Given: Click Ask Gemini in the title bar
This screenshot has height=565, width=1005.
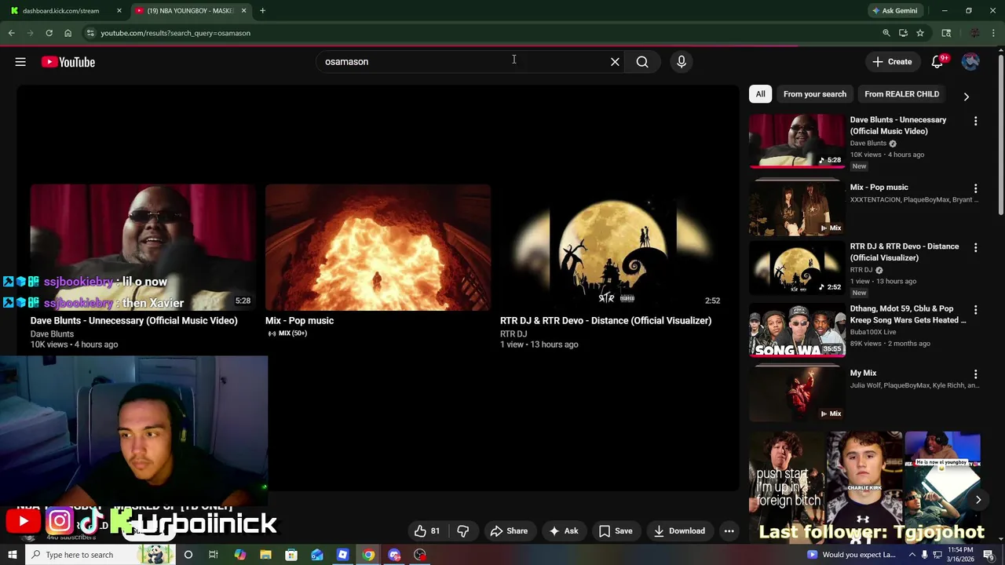Looking at the screenshot, I should tap(894, 11).
